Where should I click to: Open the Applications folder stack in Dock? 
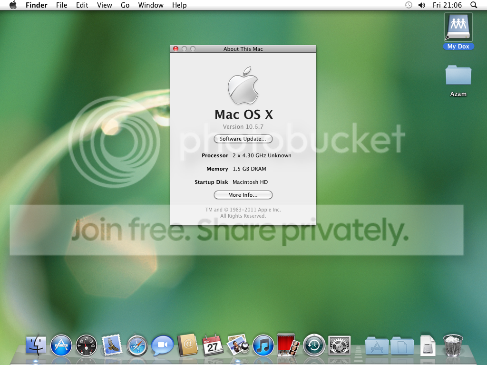click(377, 346)
